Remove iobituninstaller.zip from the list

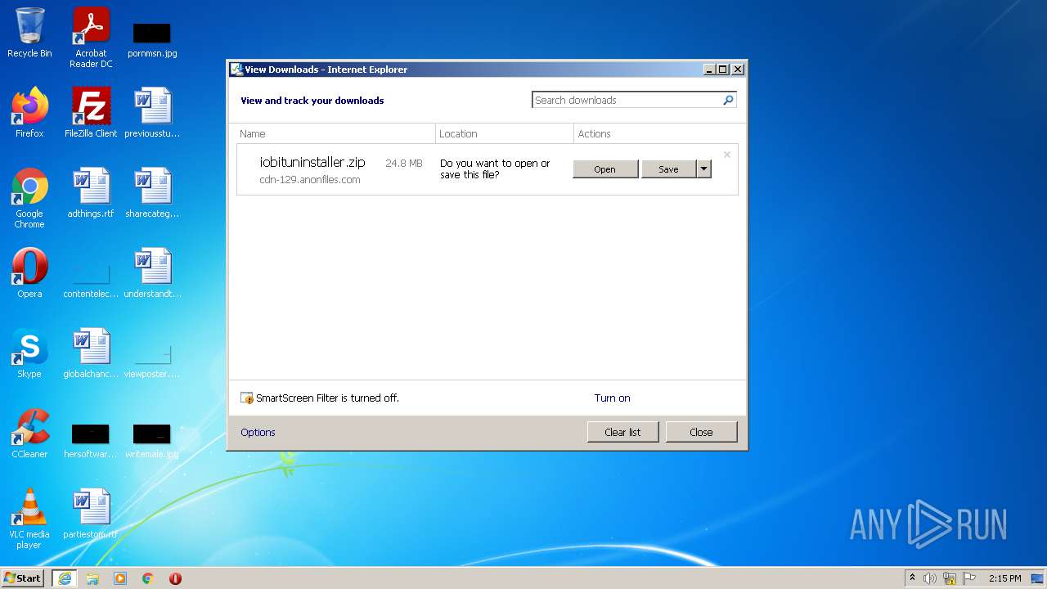(726, 155)
